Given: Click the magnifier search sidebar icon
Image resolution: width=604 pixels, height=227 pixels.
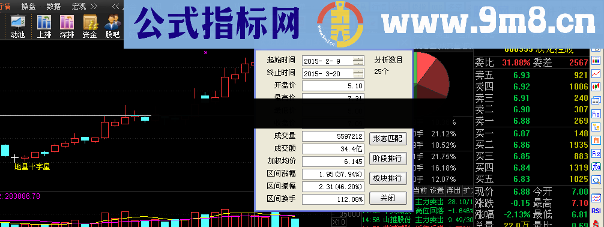Looking at the screenshot, I should [x=596, y=180].
